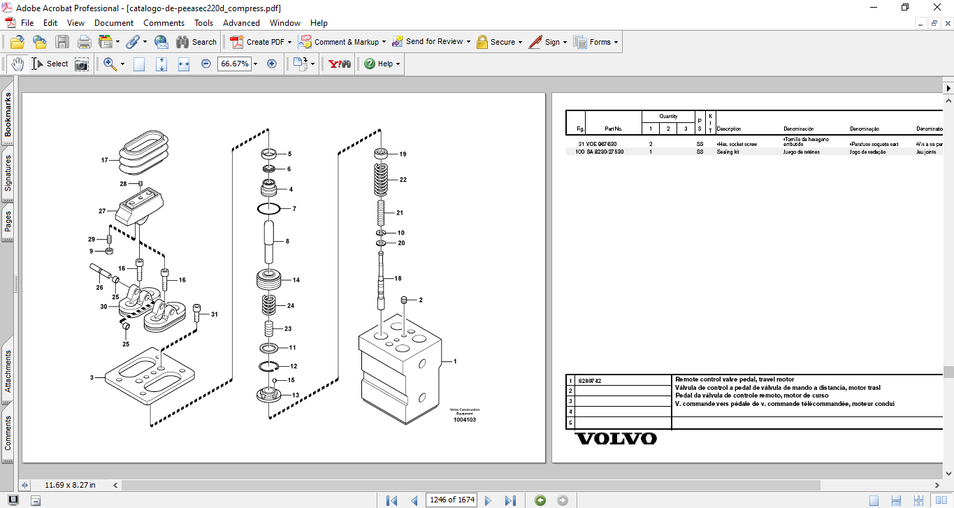Open the Bookmarks side tab
The width and height of the screenshot is (954, 508).
coord(8,116)
